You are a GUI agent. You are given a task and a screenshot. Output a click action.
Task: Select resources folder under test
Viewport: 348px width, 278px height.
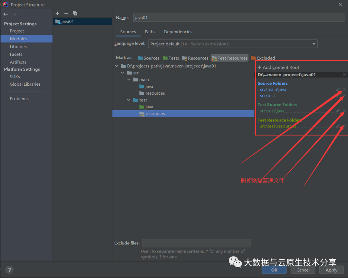[183, 114]
